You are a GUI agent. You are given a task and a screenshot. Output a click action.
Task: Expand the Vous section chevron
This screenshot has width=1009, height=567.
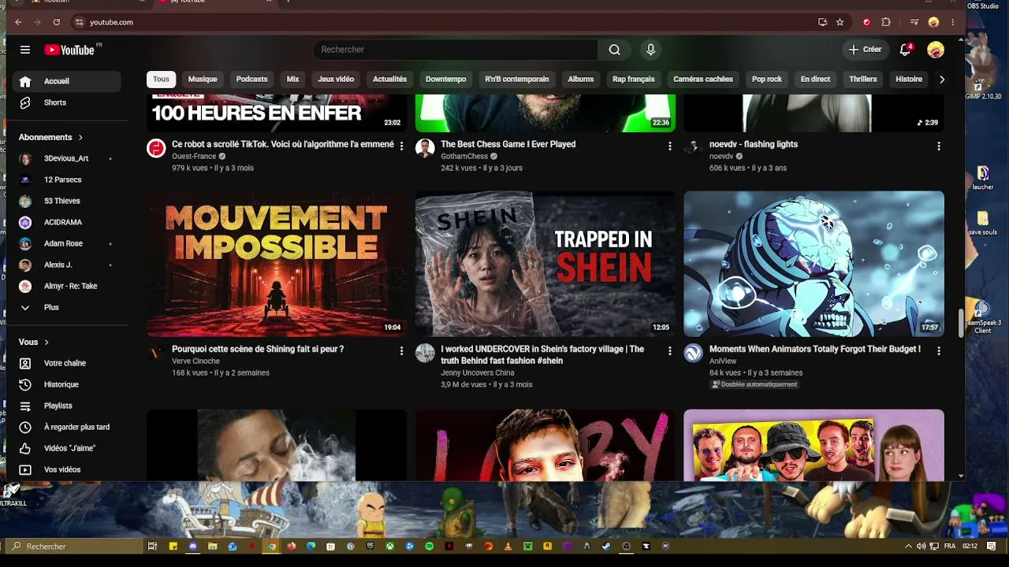tap(47, 343)
